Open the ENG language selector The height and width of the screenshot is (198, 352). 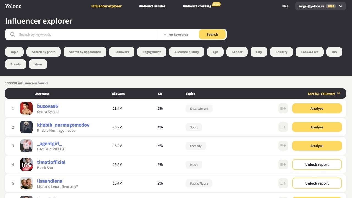(x=285, y=6)
